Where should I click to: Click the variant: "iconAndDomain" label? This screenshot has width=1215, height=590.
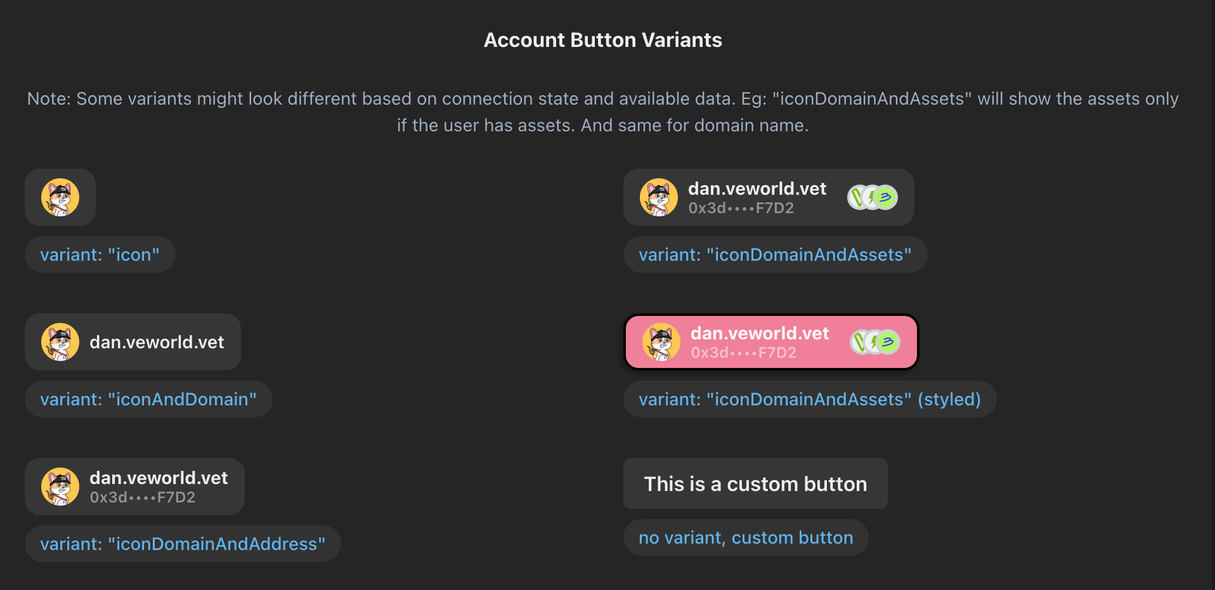148,400
